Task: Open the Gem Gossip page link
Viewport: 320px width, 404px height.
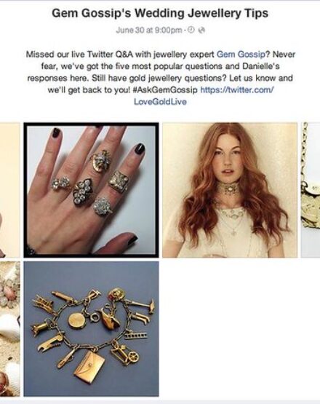Action: [241, 55]
